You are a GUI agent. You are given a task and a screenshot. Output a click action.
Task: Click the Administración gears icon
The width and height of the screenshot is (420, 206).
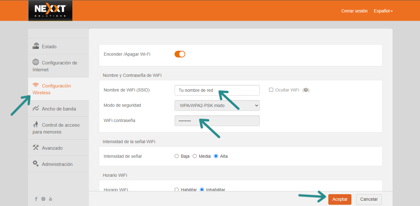coord(36,164)
